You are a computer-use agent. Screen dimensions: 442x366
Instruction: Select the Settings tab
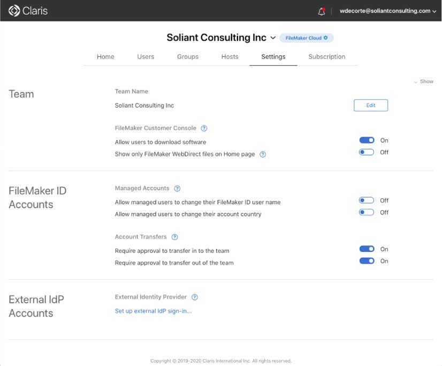273,57
